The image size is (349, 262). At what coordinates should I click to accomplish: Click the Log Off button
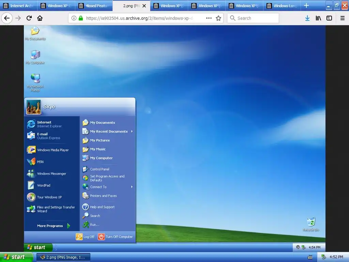click(x=85, y=237)
